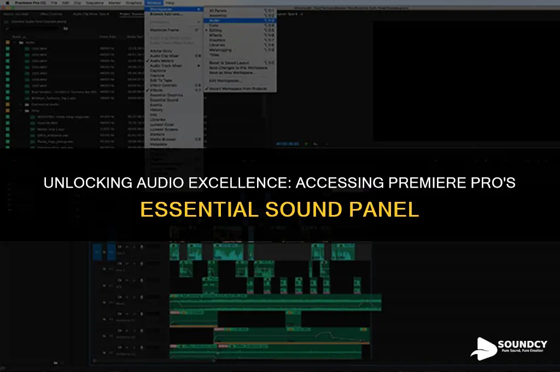This screenshot has height=372, width=560.
Task: Toggle Import Workspace from Projects
Action: (240, 89)
